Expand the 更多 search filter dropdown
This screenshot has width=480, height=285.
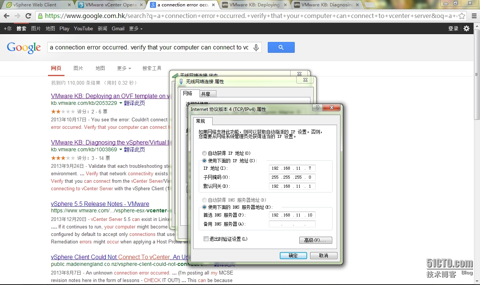point(124,68)
